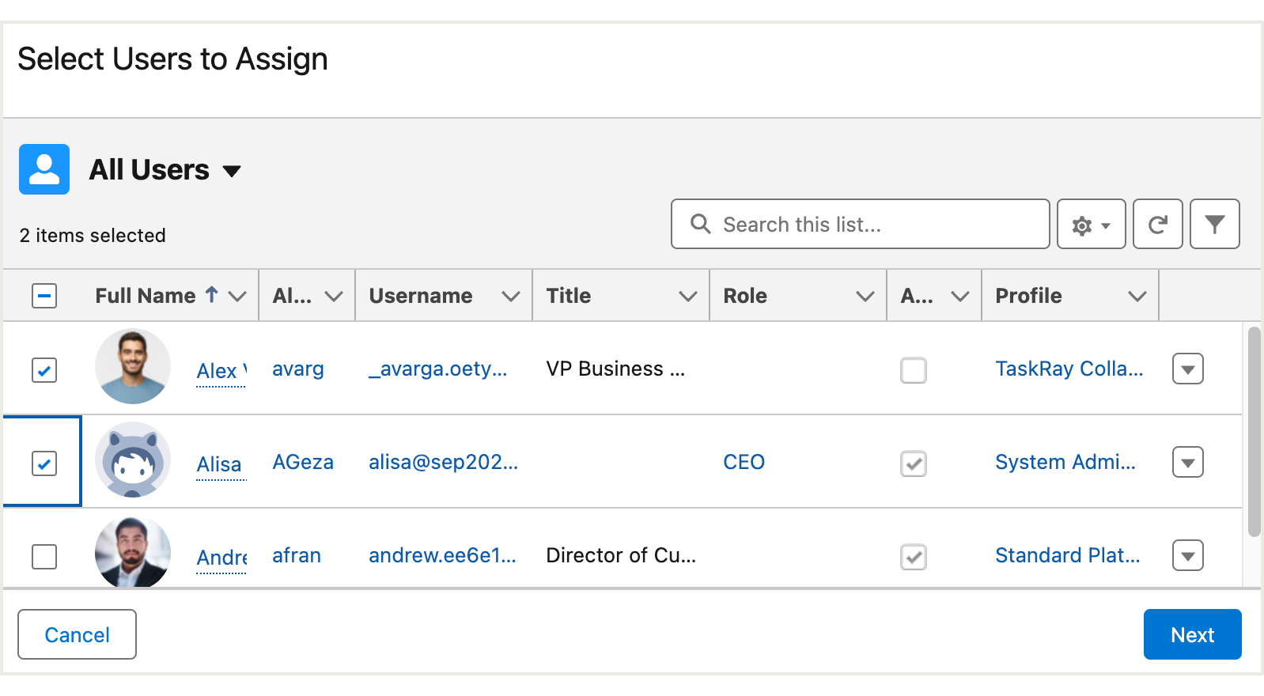Viewport: 1264px width, 696px height.
Task: Toggle the select-all header checkbox
Action: (44, 296)
